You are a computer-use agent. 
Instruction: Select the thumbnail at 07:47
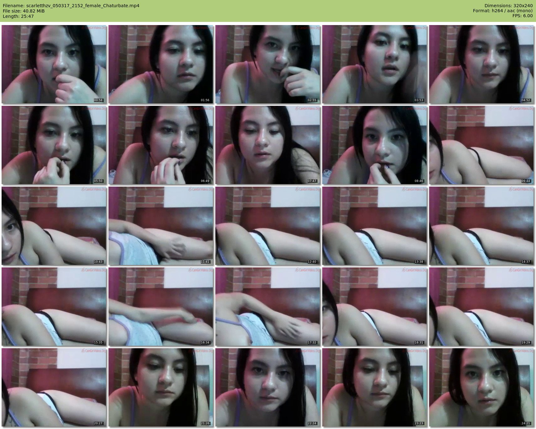tap(267, 145)
